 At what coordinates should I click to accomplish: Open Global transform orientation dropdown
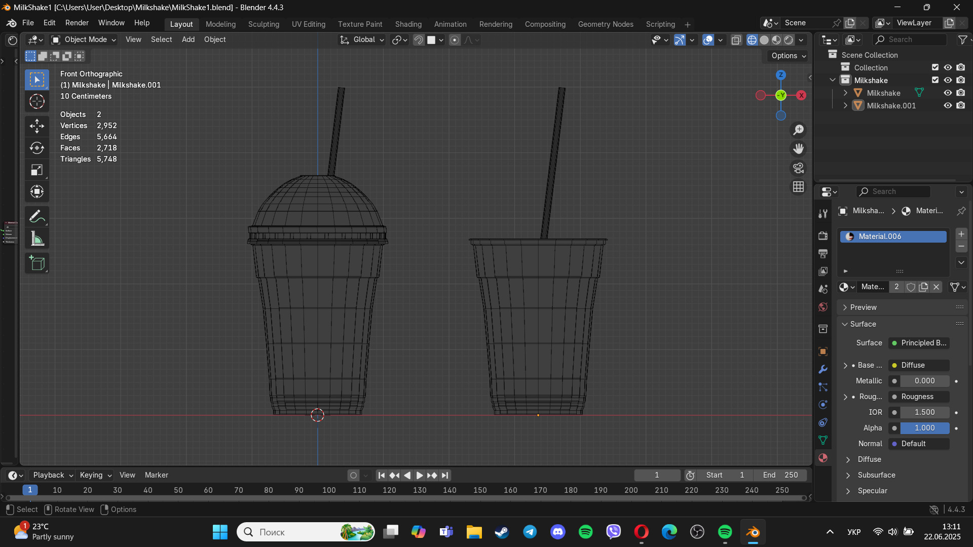(362, 40)
